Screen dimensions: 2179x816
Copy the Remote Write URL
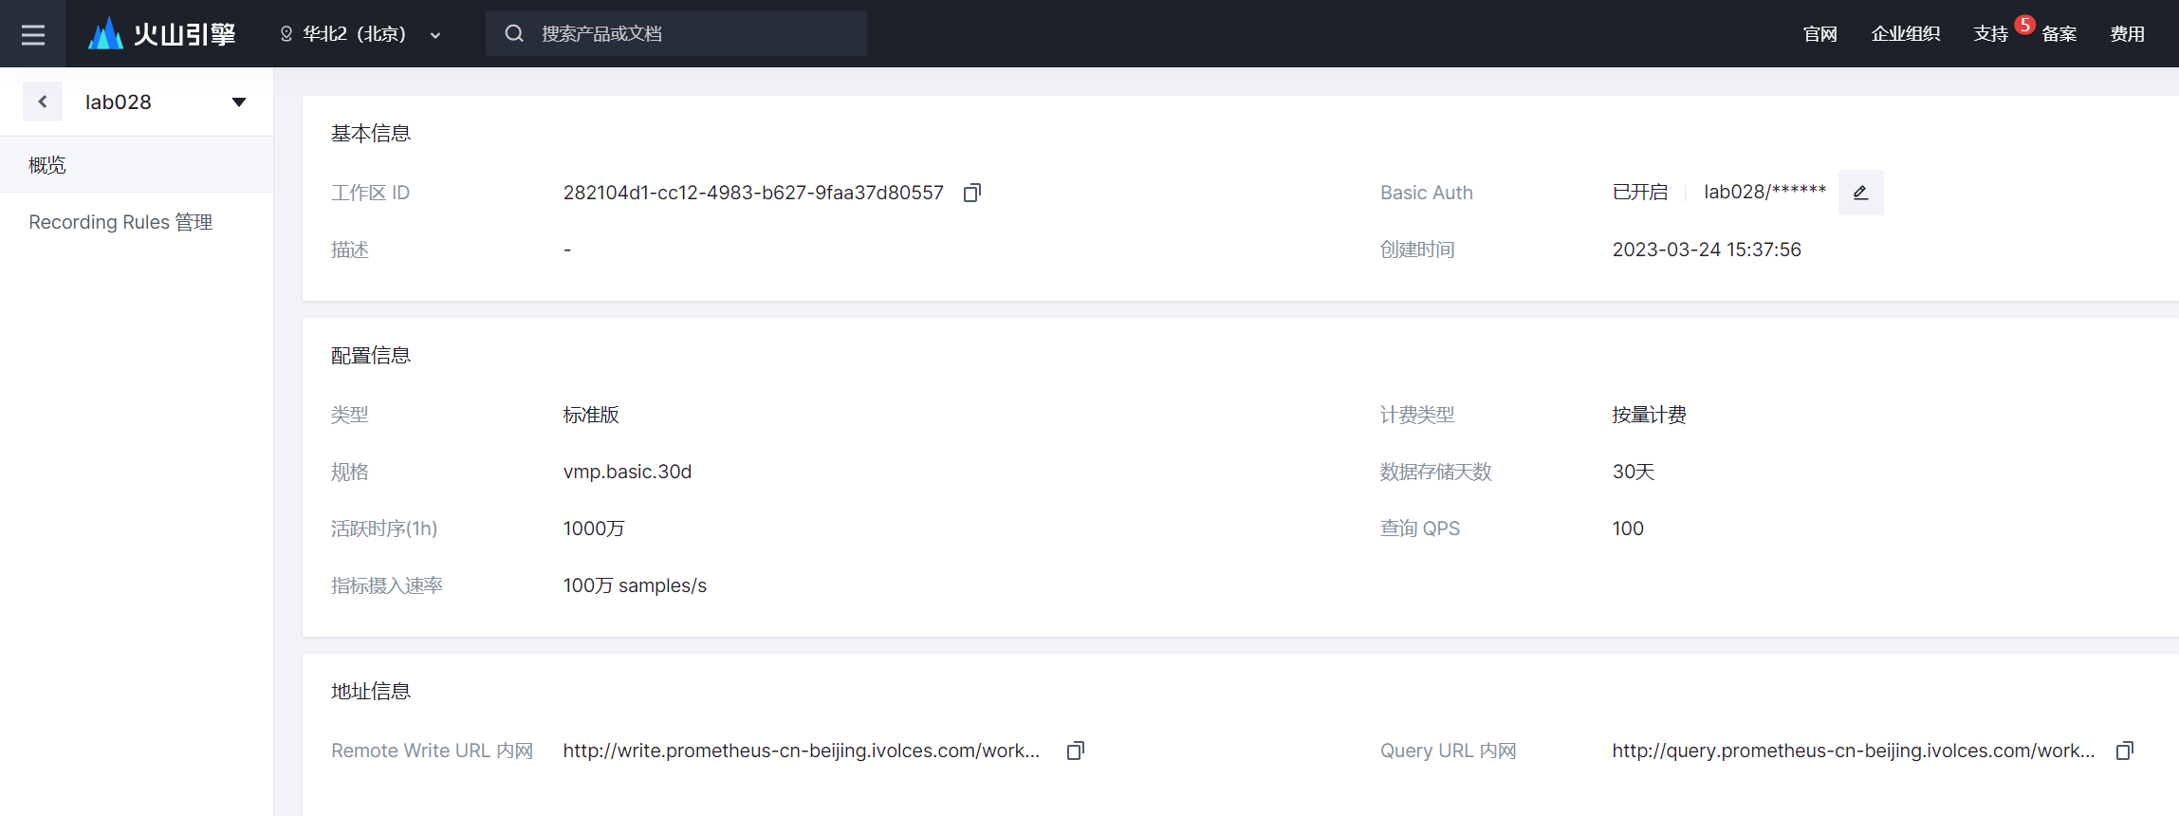[1075, 751]
